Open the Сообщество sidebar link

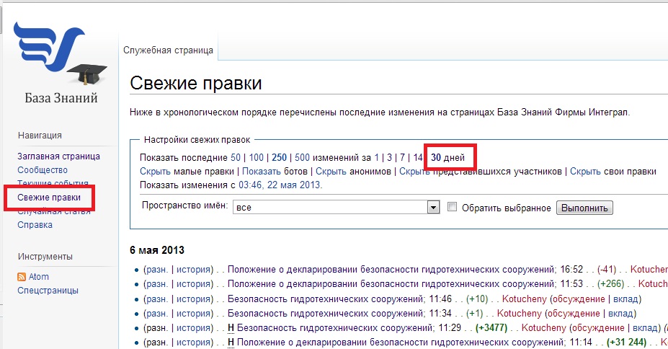(x=43, y=170)
